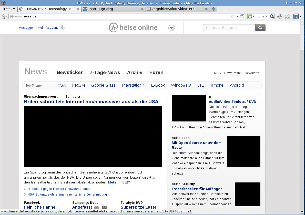The width and height of the screenshot is (305, 215).
Task: Click the Ausloggen link
Action: [x=27, y=28]
